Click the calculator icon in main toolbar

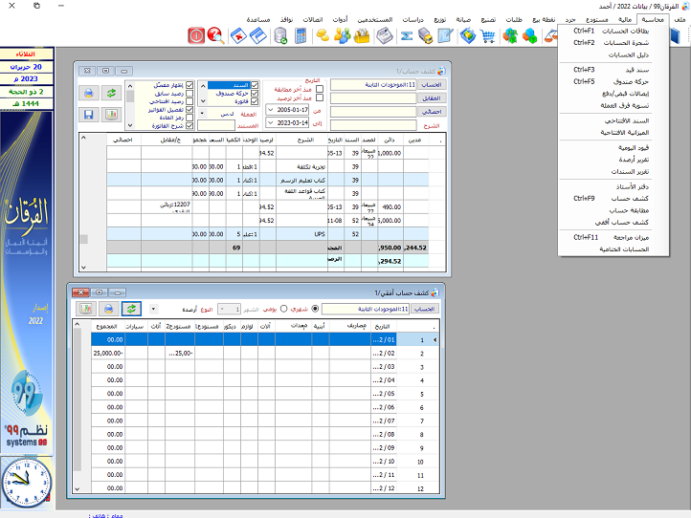301,36
